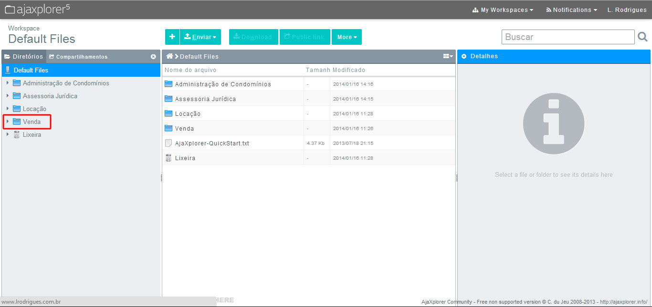Click the magnifier search icon
Screen dimensions: 652x307
pos(642,37)
